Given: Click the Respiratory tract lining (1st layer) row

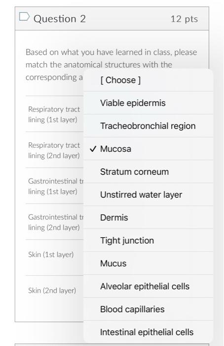Looking at the screenshot, I should [x=54, y=114].
